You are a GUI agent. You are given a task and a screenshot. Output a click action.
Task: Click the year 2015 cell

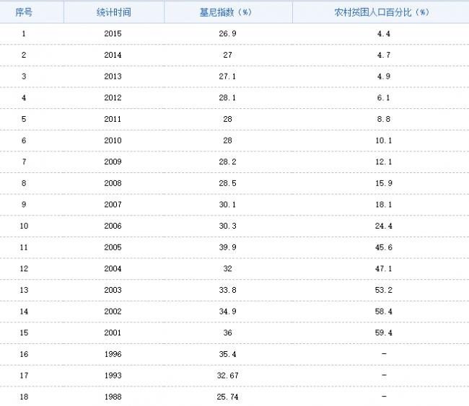(113, 34)
